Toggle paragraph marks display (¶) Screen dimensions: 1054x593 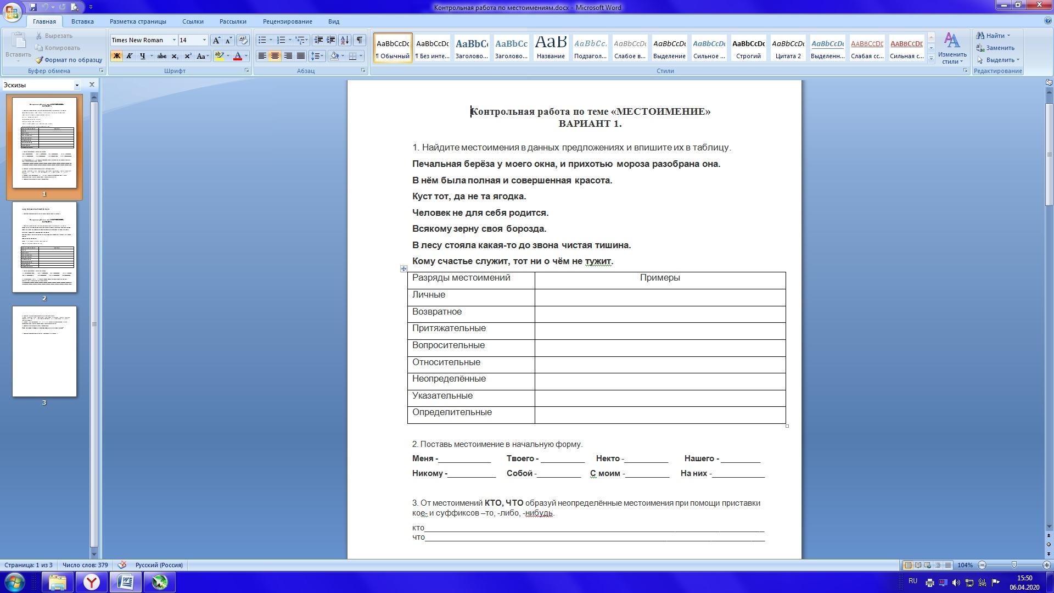coord(359,40)
